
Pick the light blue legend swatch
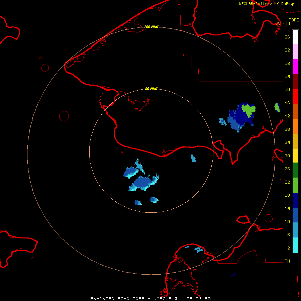pos(295,230)
